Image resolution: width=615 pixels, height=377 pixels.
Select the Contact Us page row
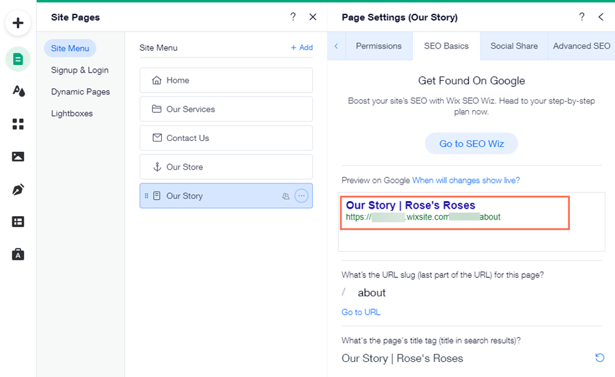point(226,138)
